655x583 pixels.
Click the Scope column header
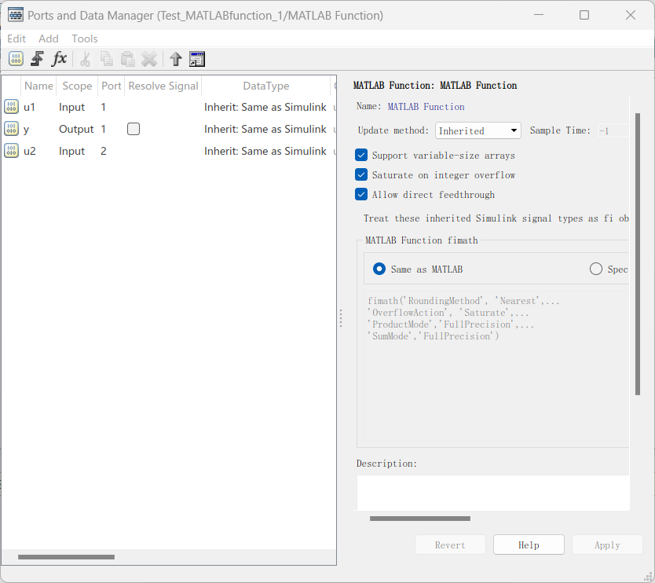tap(77, 86)
